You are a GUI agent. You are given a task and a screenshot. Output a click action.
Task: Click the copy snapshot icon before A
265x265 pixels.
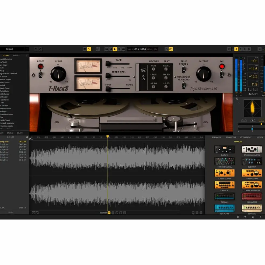click(x=229, y=49)
